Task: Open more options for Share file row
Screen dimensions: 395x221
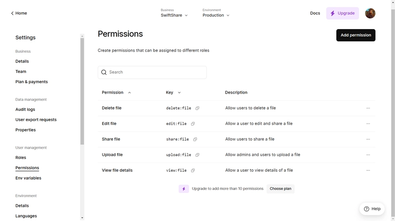Action: pos(368,139)
